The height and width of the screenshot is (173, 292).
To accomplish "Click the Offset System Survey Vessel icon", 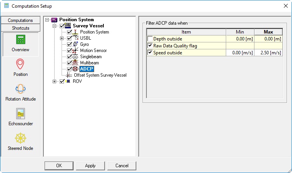I will pyautogui.click(x=69, y=75).
